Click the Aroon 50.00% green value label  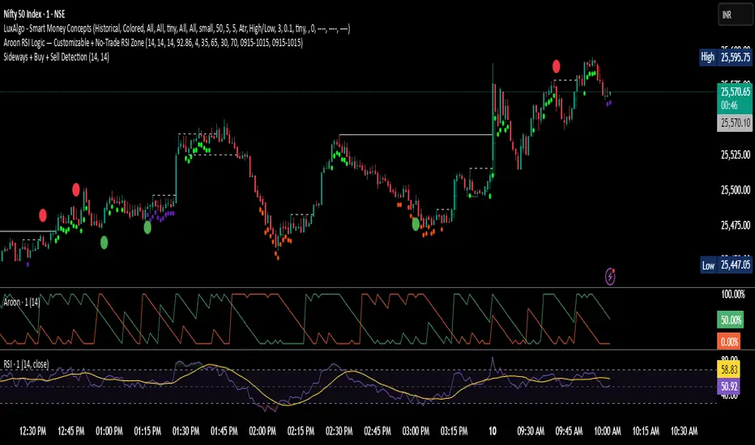731,320
